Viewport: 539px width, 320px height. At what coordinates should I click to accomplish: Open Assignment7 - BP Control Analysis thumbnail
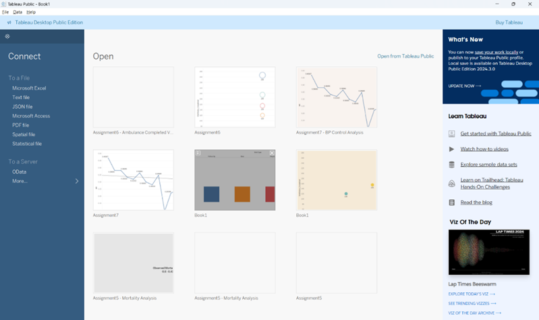[x=337, y=97]
